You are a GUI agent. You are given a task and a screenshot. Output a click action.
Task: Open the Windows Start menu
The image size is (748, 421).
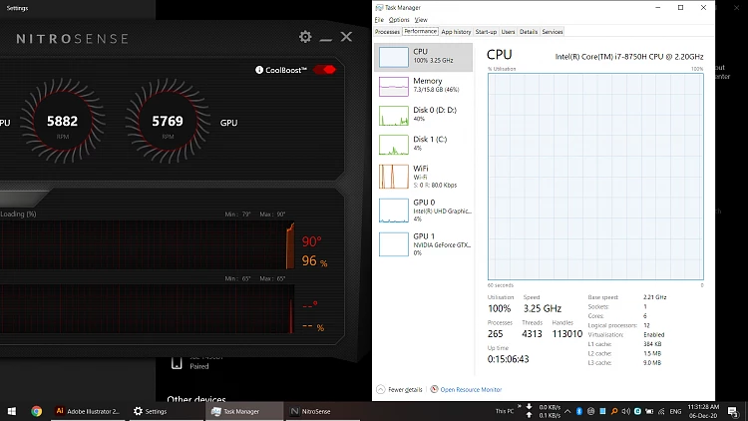coord(12,411)
